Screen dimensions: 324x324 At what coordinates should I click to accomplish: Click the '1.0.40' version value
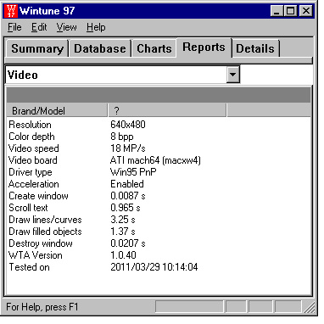[x=123, y=255]
